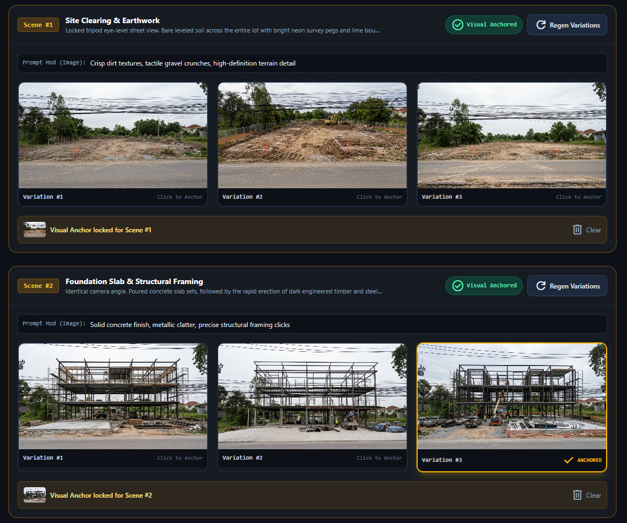Click the Scene #1 Visual Anchored badge label
This screenshot has width=627, height=523.
491,24
